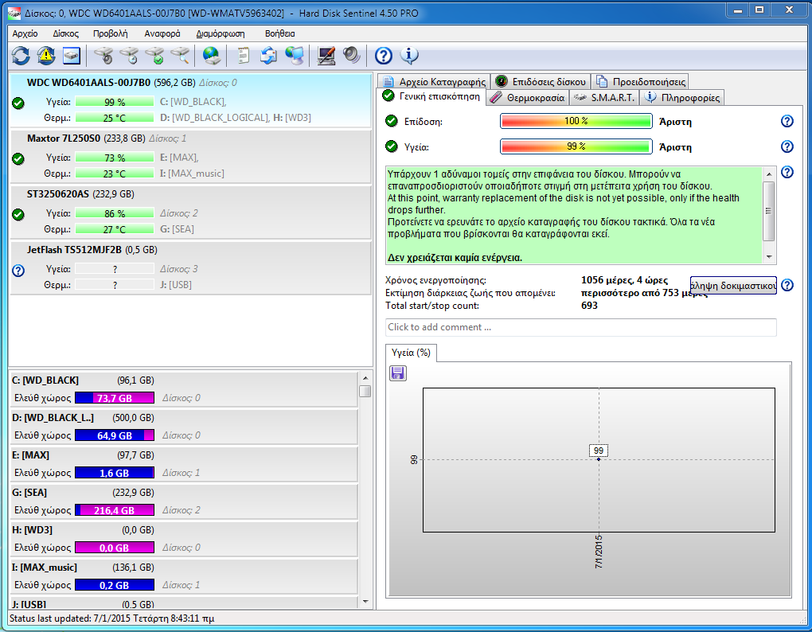The height and width of the screenshot is (632, 812).
Task: Click the refresh with warning triangle icon
Action: [46, 56]
